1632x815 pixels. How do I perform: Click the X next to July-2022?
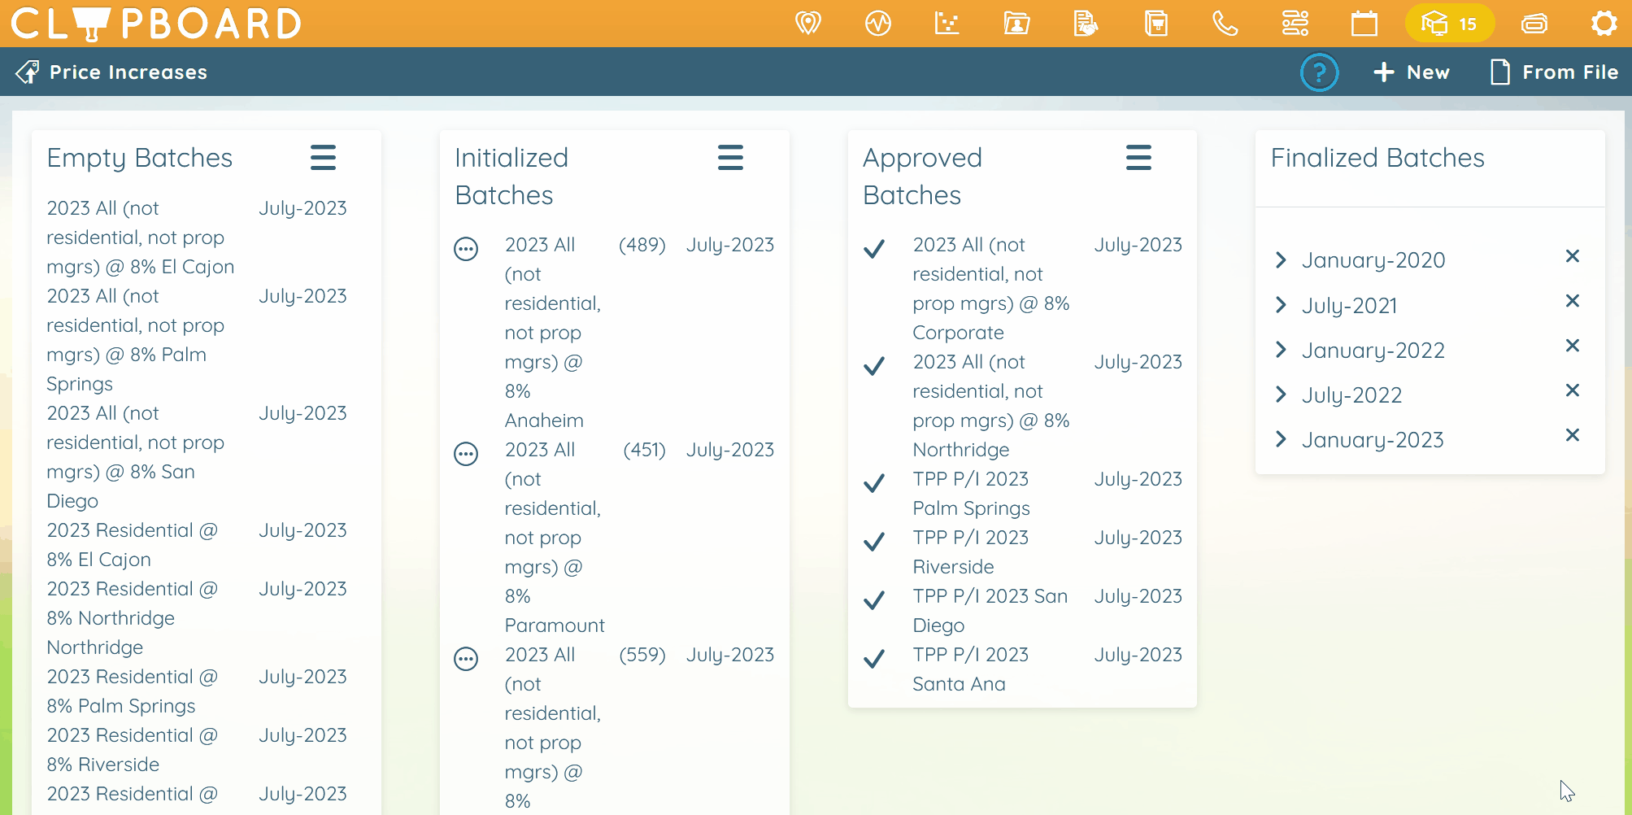[x=1573, y=390]
